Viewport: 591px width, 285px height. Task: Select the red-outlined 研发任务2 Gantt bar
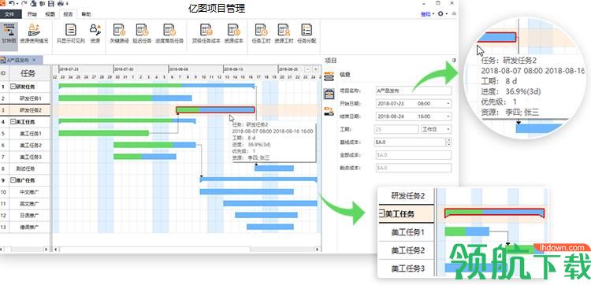[215, 110]
